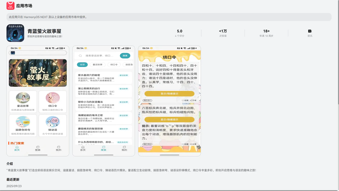Click the 海螺姑娘的海洋之歌 story entry
The image size is (339, 191).
[x=104, y=118]
